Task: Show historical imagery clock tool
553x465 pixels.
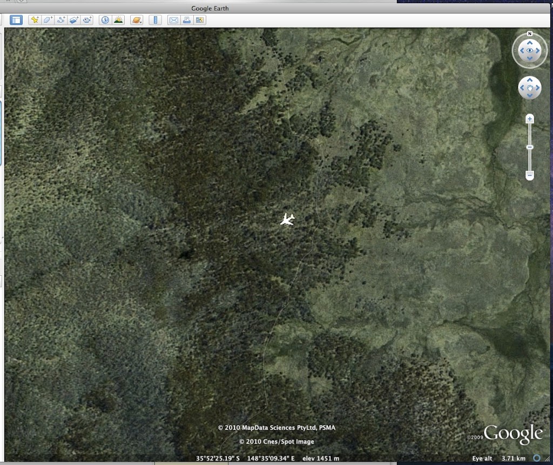Action: [x=105, y=20]
